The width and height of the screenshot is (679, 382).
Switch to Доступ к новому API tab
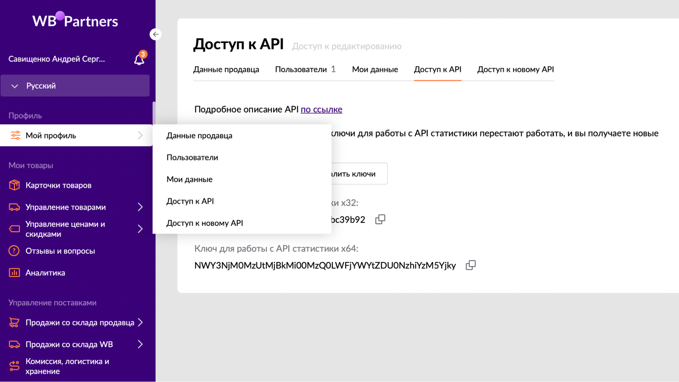click(515, 69)
